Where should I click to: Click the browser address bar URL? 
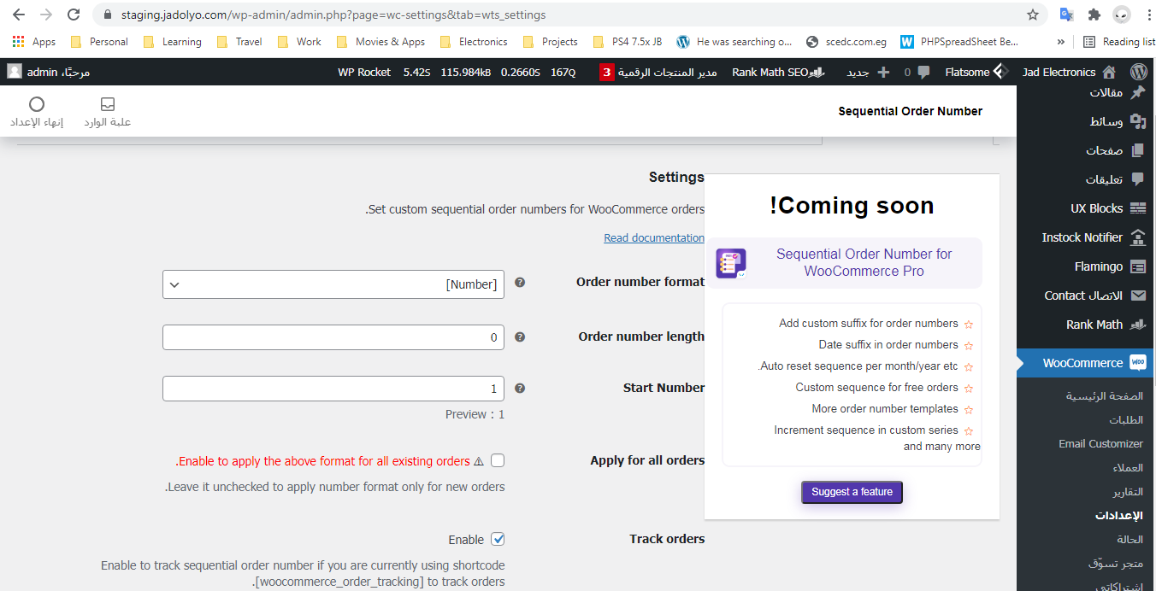point(333,15)
